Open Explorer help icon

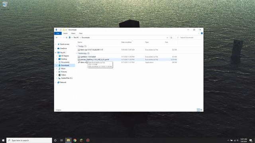202,33
